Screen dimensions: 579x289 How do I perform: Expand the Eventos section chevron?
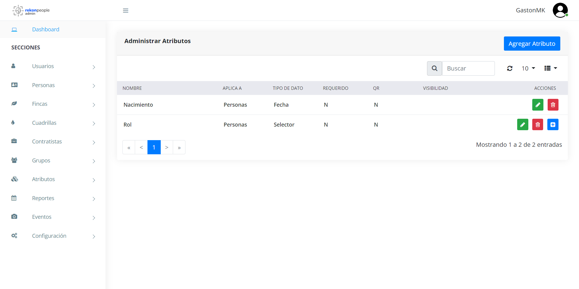click(94, 218)
